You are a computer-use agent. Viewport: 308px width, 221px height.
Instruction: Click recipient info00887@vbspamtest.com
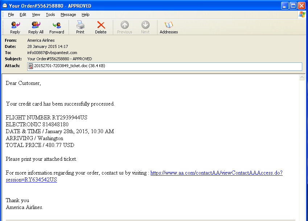(52, 53)
